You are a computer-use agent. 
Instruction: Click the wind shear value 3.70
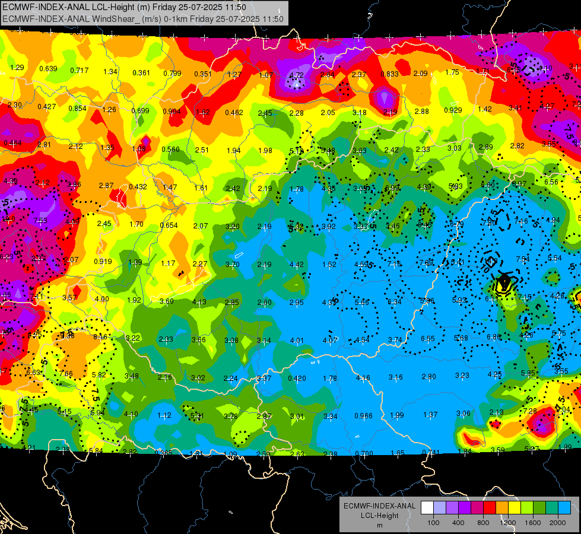(232, 264)
